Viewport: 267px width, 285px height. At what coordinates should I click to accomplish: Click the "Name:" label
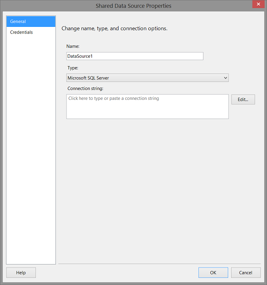click(73, 46)
